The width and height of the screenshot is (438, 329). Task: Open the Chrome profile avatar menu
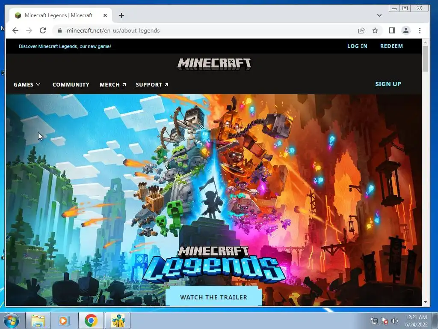406,30
